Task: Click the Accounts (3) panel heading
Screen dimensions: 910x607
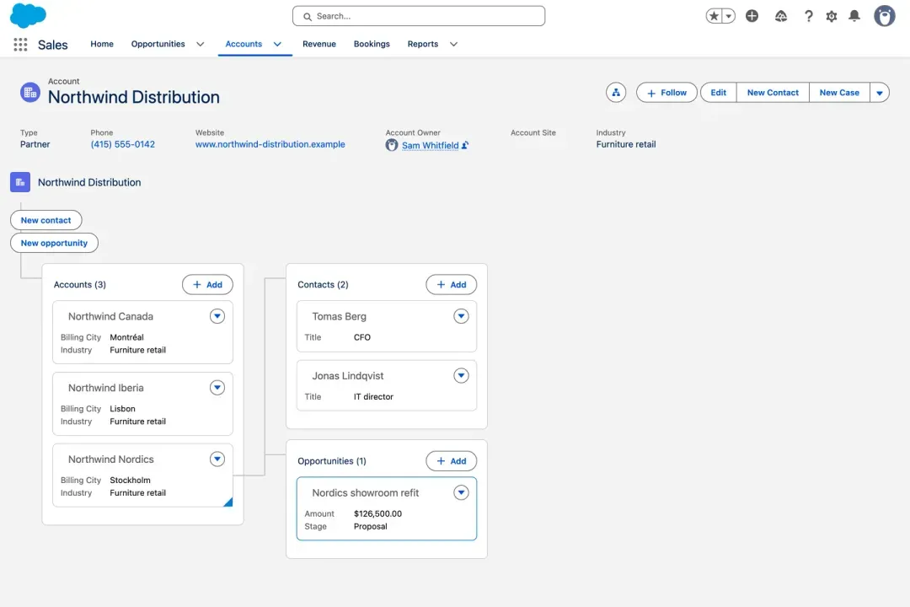Action: 79,285
